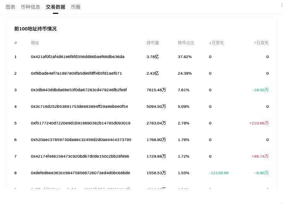The height and width of the screenshot is (204, 283).
Task: Open address 0x421af0f2af4d61e6f8fd356dd66baef66dbe36da
Action: pyautogui.click(x=78, y=57)
